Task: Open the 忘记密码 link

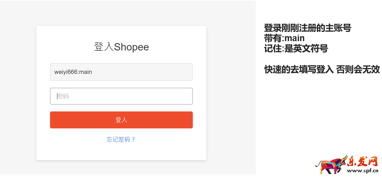Action: pos(118,140)
